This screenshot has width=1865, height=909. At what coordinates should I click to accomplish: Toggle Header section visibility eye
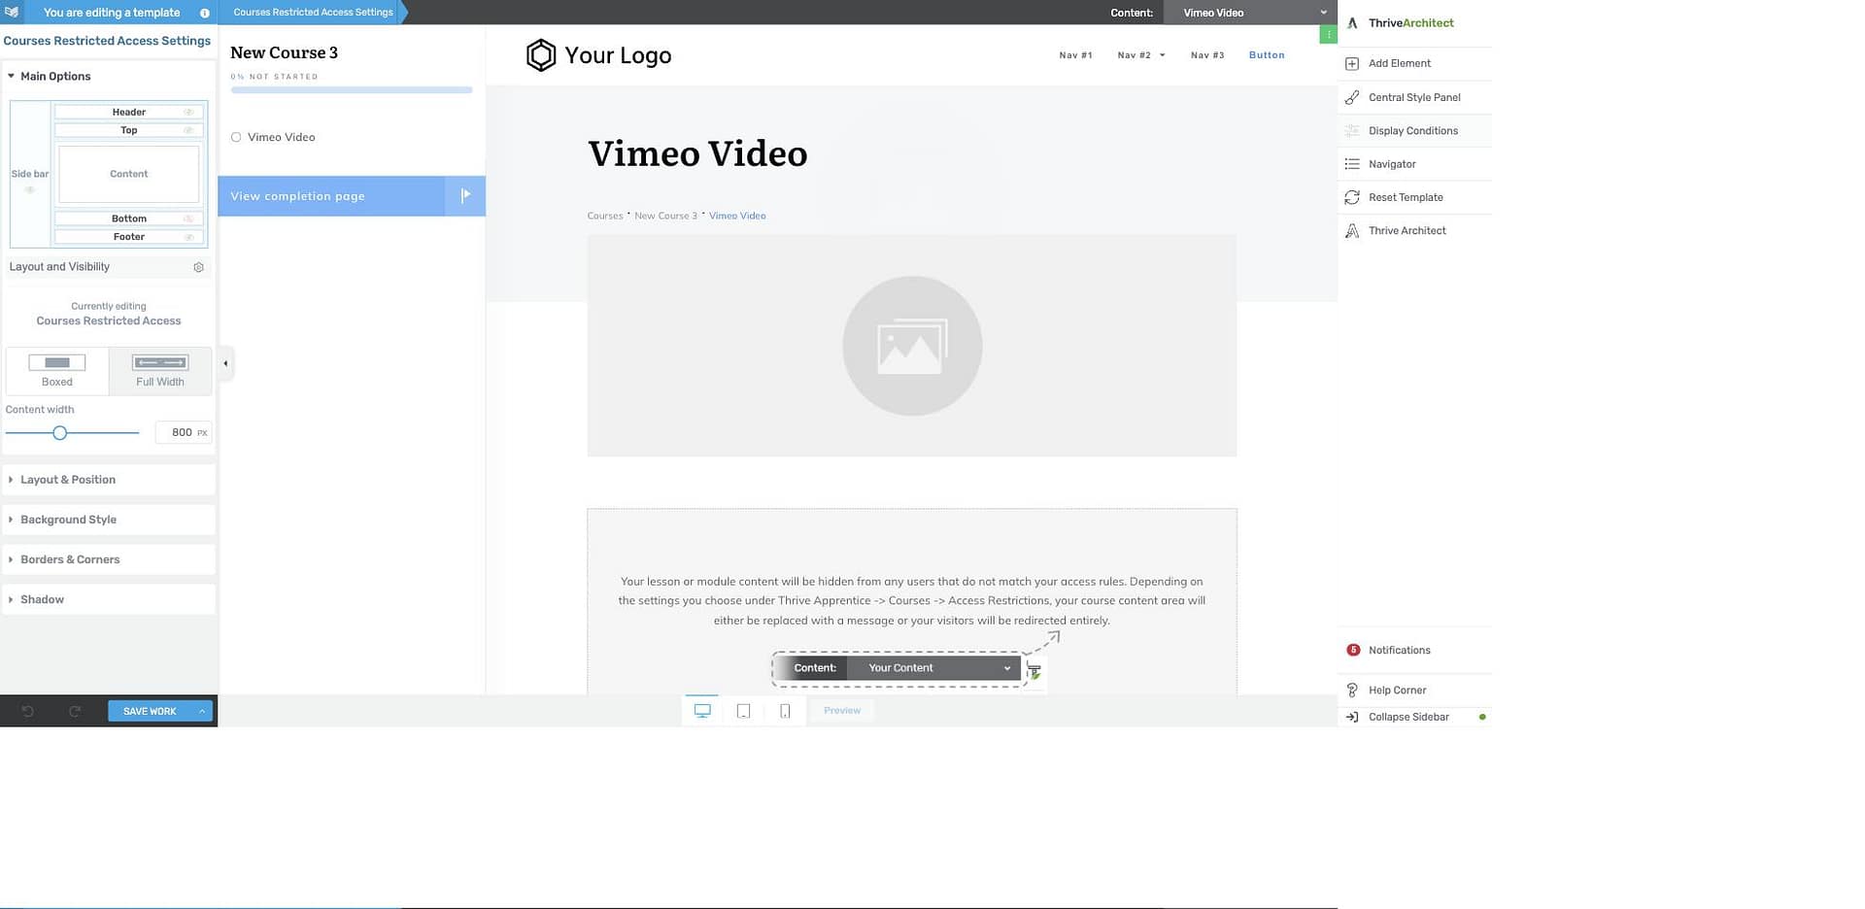click(188, 112)
